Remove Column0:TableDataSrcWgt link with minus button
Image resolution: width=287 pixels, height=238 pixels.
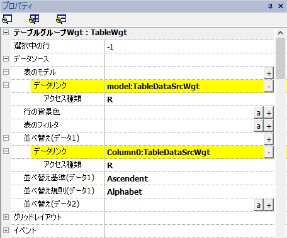[269, 153]
